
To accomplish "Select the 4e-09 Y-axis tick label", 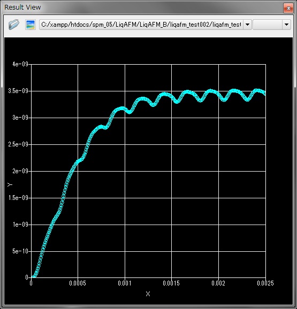I will pyautogui.click(x=20, y=64).
